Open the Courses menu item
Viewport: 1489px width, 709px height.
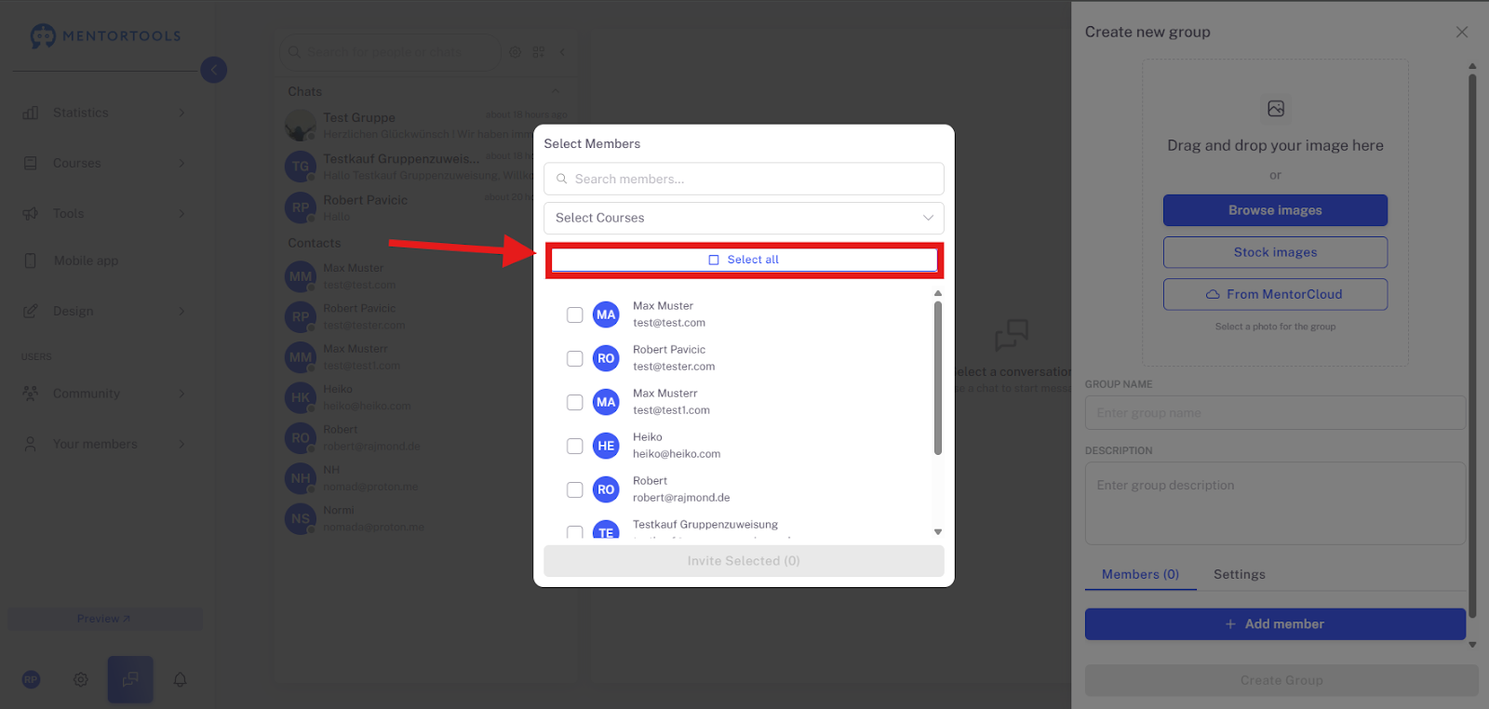tap(104, 163)
